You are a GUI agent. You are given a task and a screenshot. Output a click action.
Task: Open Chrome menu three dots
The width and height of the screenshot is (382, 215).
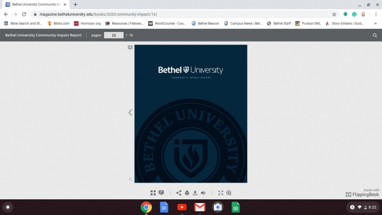(376, 14)
